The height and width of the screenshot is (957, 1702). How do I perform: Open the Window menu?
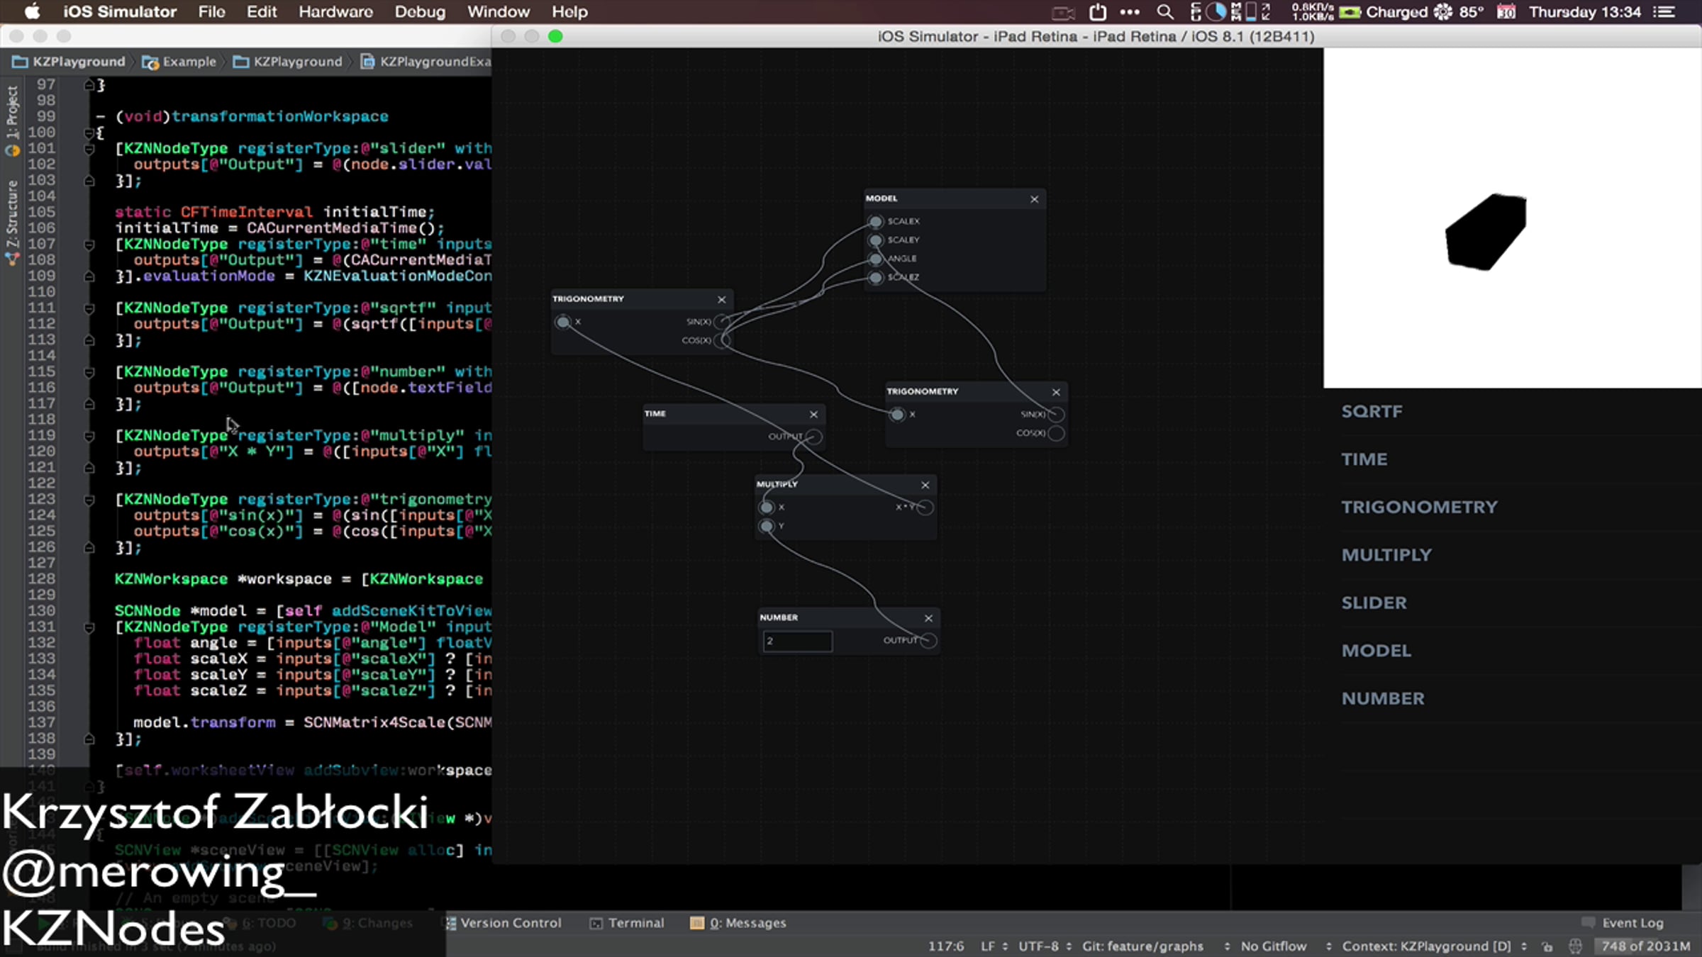click(x=498, y=11)
